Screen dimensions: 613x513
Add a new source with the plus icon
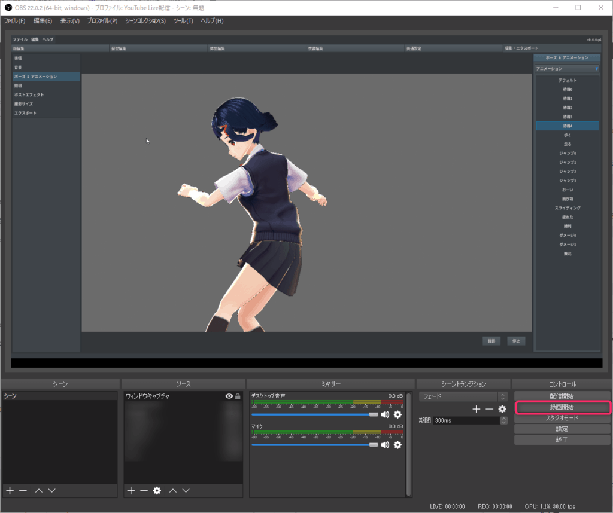tap(131, 490)
